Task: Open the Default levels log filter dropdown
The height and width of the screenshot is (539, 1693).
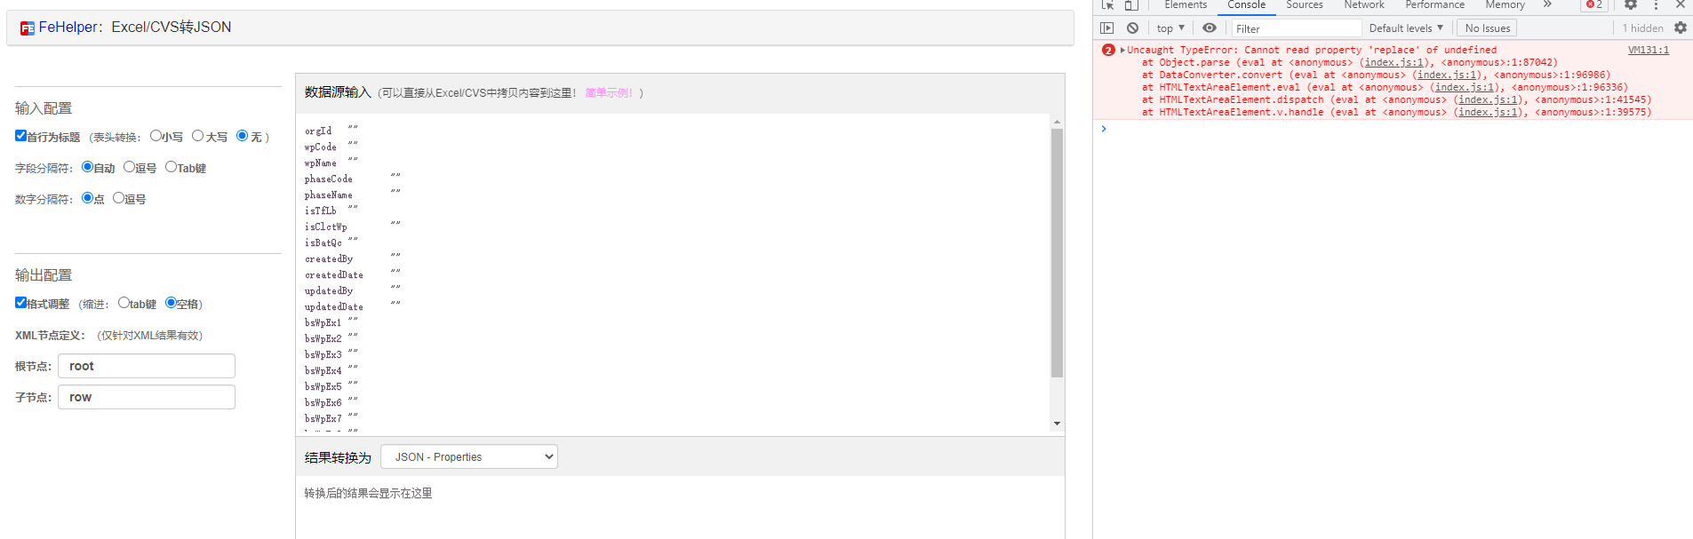Action: (1406, 28)
